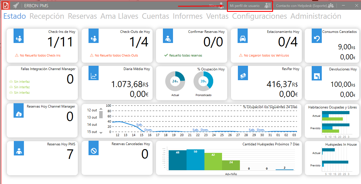Image resolution: width=361 pixels, height=184 pixels.
Task: Open Mi perfil de usuario
Action: click(x=250, y=5)
